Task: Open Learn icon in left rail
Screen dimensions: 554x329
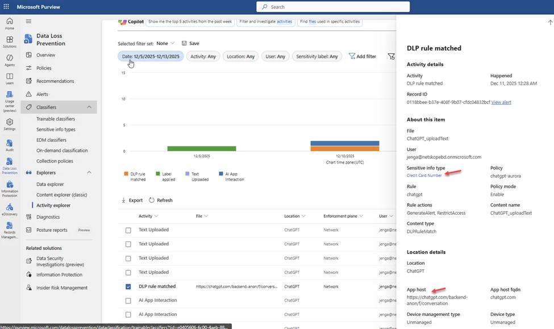Action: [10, 76]
